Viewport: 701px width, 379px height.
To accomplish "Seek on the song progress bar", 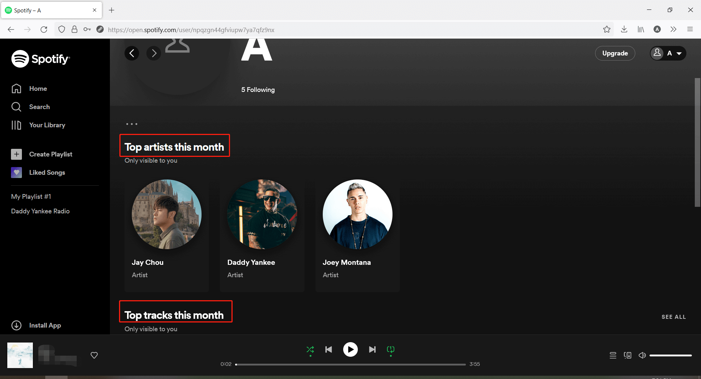I will (350, 364).
